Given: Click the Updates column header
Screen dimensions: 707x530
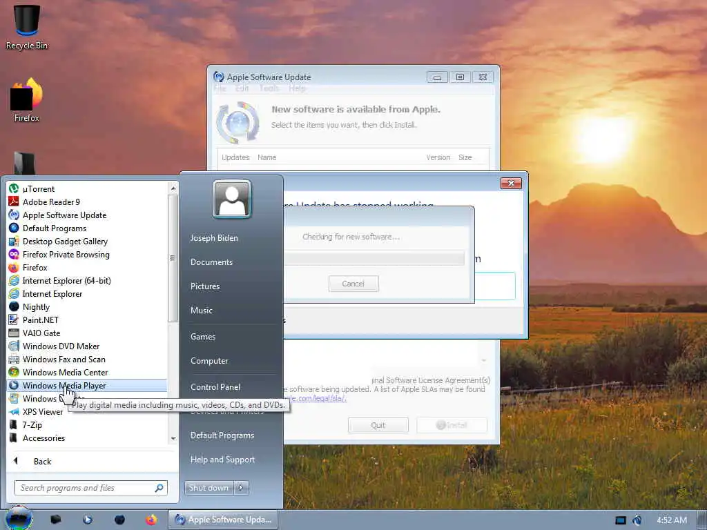Looking at the screenshot, I should click(235, 157).
